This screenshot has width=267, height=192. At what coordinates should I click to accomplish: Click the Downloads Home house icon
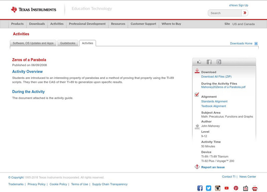click(256, 43)
